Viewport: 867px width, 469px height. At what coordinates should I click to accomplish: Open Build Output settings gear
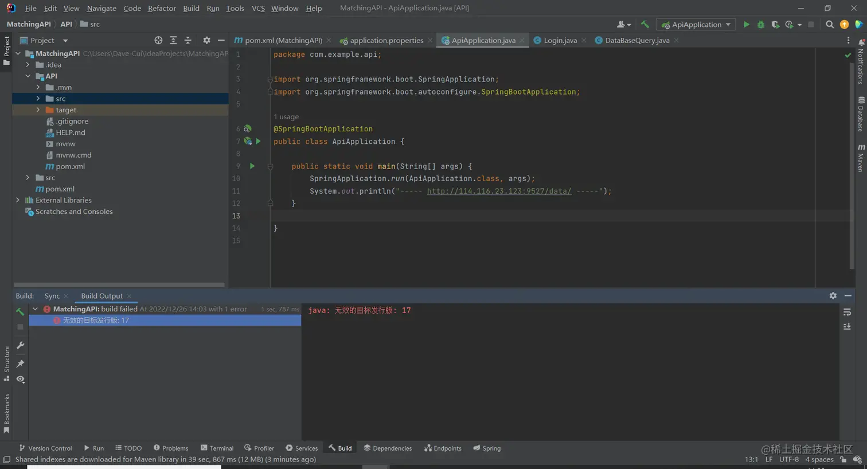pos(833,295)
